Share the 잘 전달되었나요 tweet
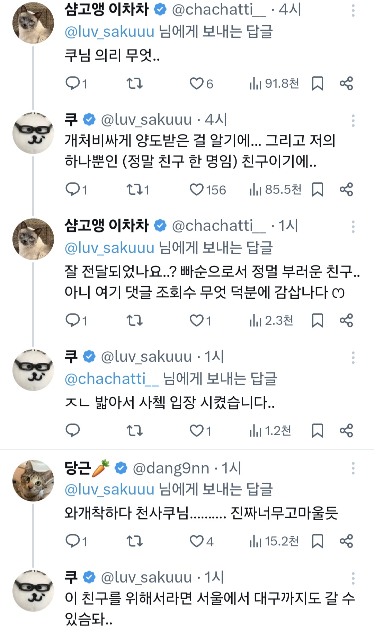Image resolution: width=374 pixels, height=632 pixels. pos(346,321)
